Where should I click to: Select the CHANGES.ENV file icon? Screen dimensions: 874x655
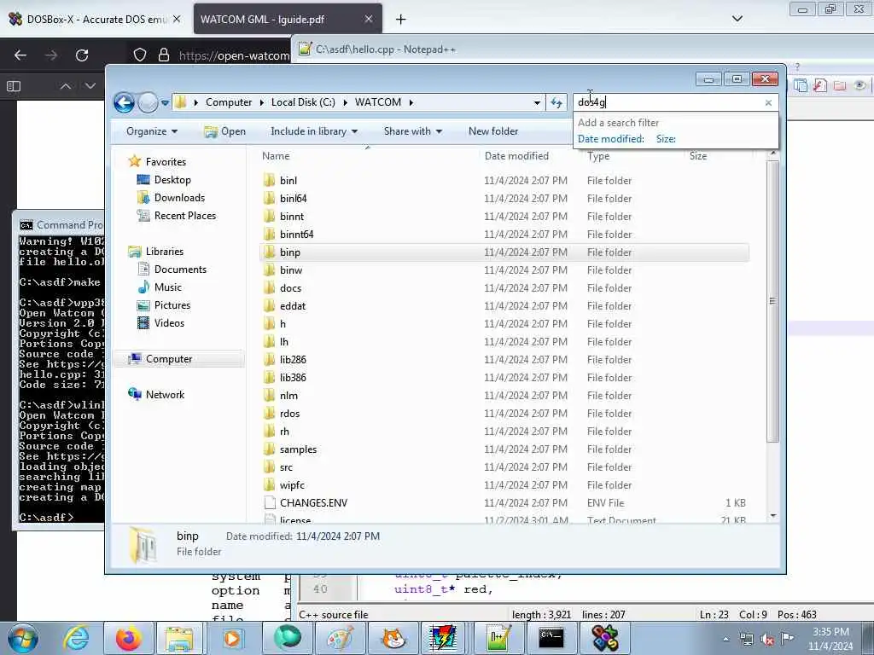(x=270, y=502)
